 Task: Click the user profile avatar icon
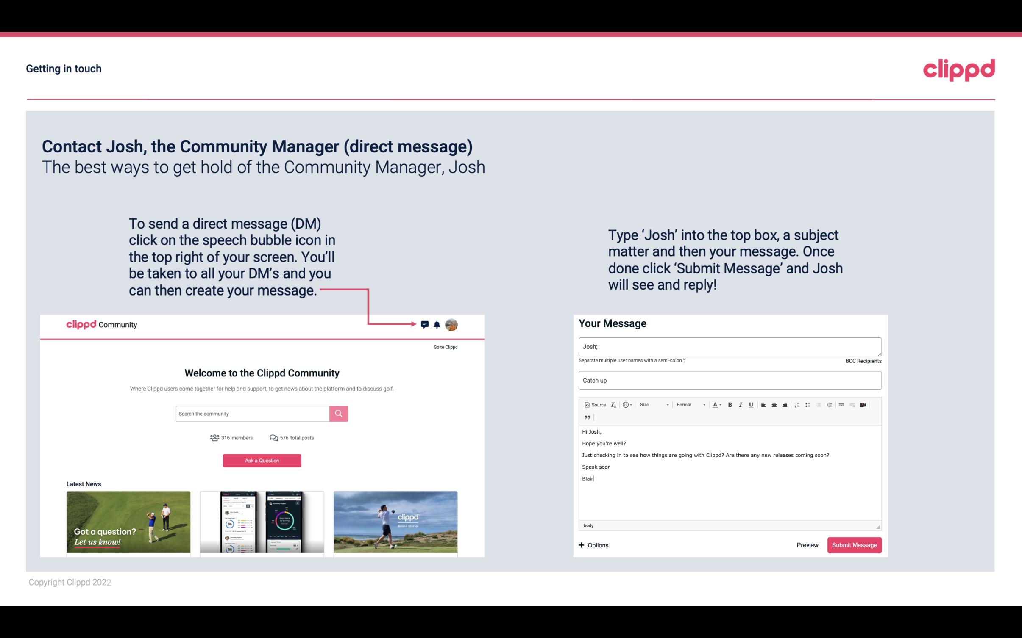(451, 325)
